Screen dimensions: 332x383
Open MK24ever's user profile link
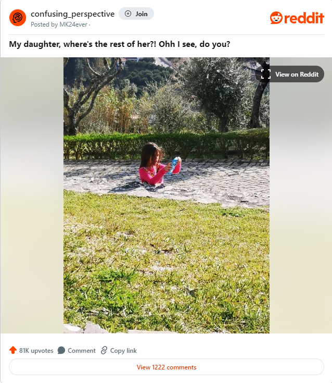[x=73, y=24]
